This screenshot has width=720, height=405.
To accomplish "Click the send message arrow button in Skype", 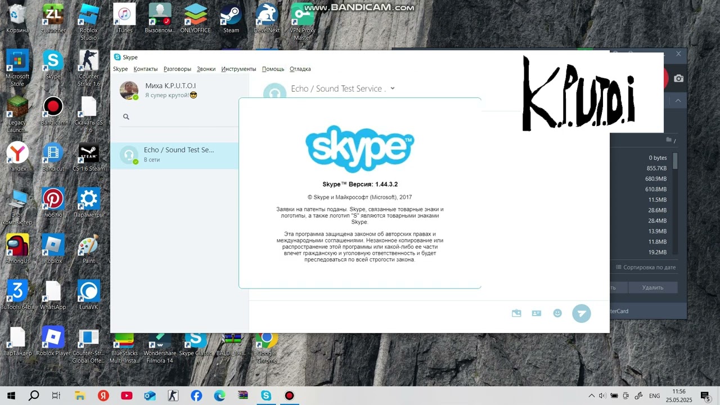I will pyautogui.click(x=582, y=313).
